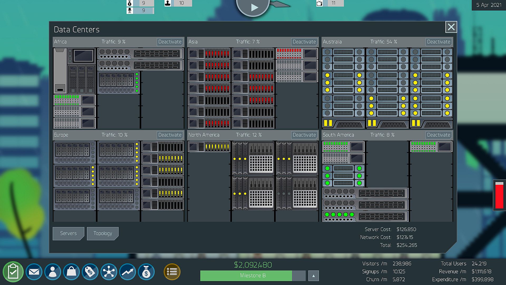Open the price tag icon
This screenshot has height=285, width=506.
click(90, 272)
